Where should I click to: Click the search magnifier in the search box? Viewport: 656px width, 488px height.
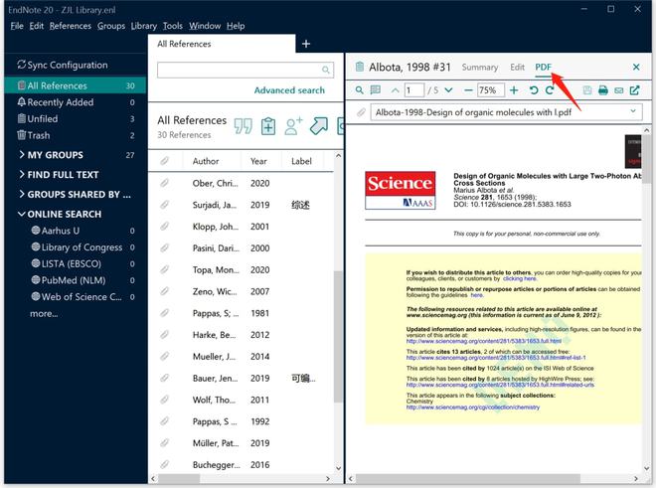(x=326, y=70)
